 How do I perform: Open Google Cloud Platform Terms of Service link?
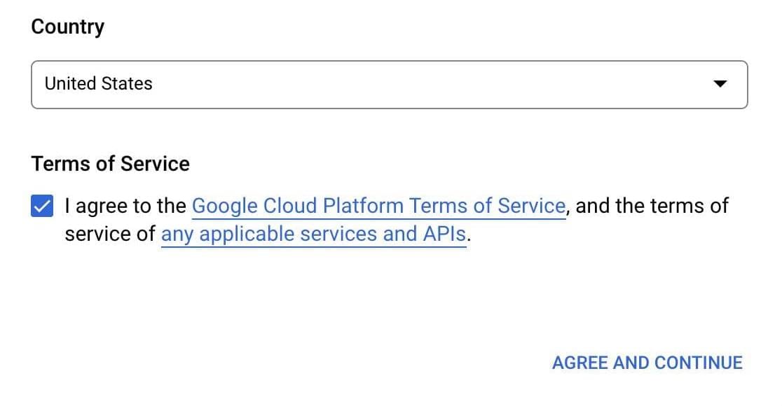pyautogui.click(x=378, y=206)
